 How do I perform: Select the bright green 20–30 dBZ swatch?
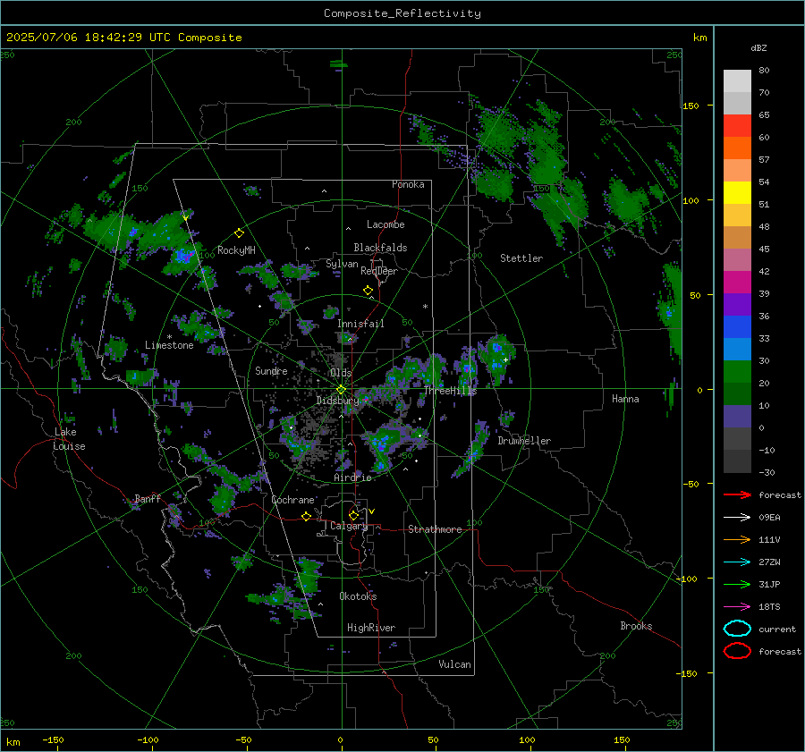[x=737, y=372]
